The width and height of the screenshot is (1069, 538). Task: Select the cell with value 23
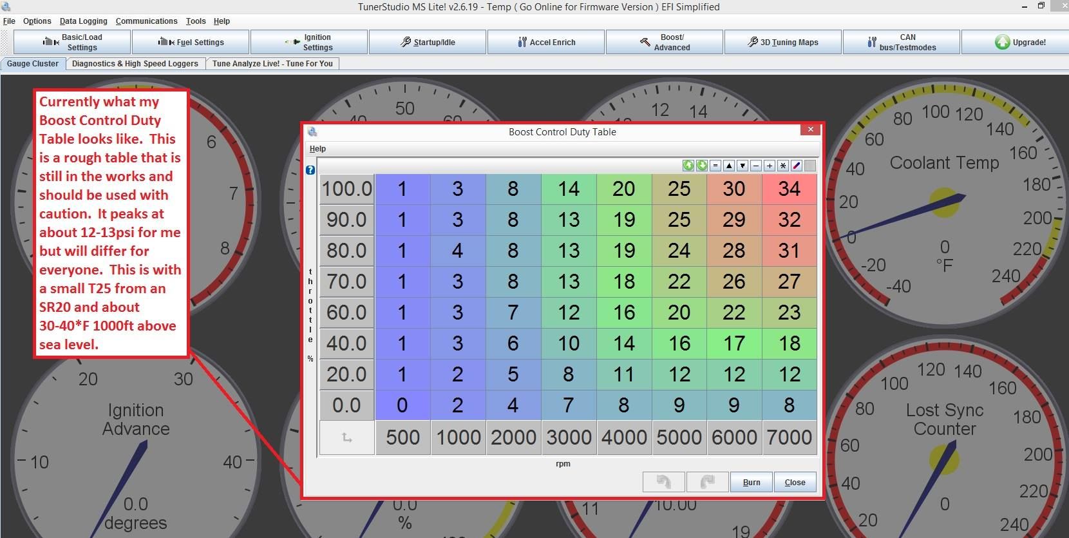tap(790, 312)
